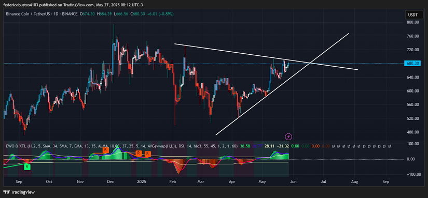Click indicator value -21.32
Image resolution: width=428 pixels, height=198 pixels.
pyautogui.click(x=282, y=146)
